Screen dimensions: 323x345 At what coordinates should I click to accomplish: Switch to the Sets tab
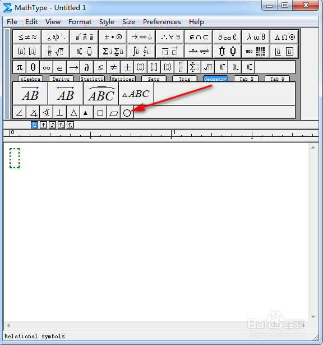(154, 79)
